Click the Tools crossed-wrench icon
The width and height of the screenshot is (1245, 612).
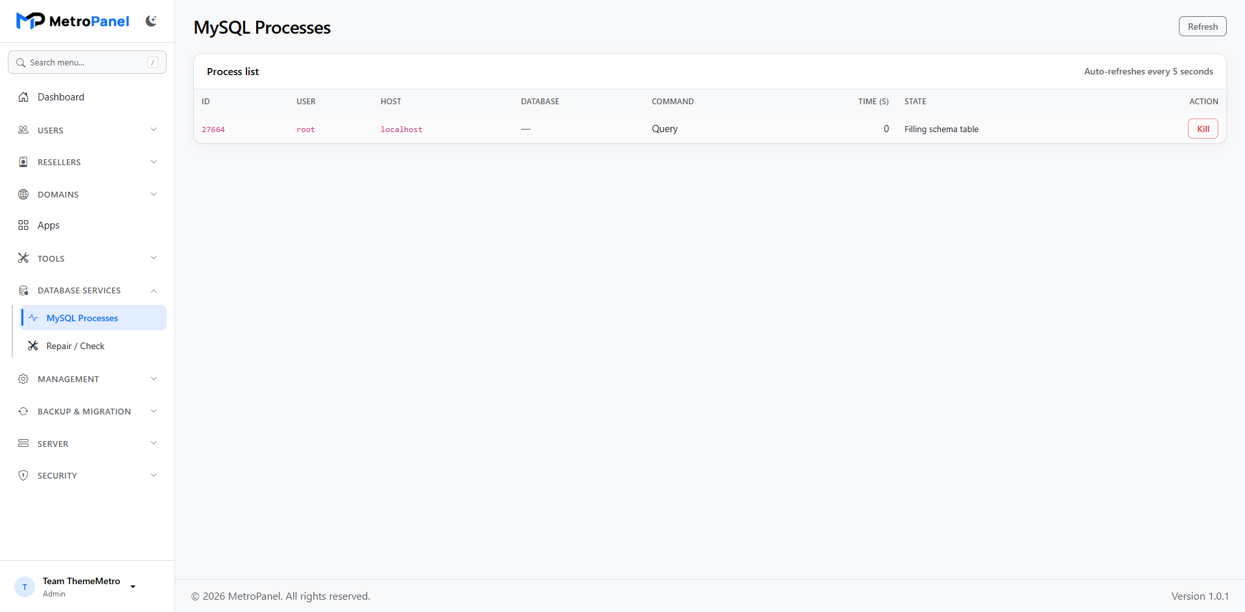click(x=23, y=258)
